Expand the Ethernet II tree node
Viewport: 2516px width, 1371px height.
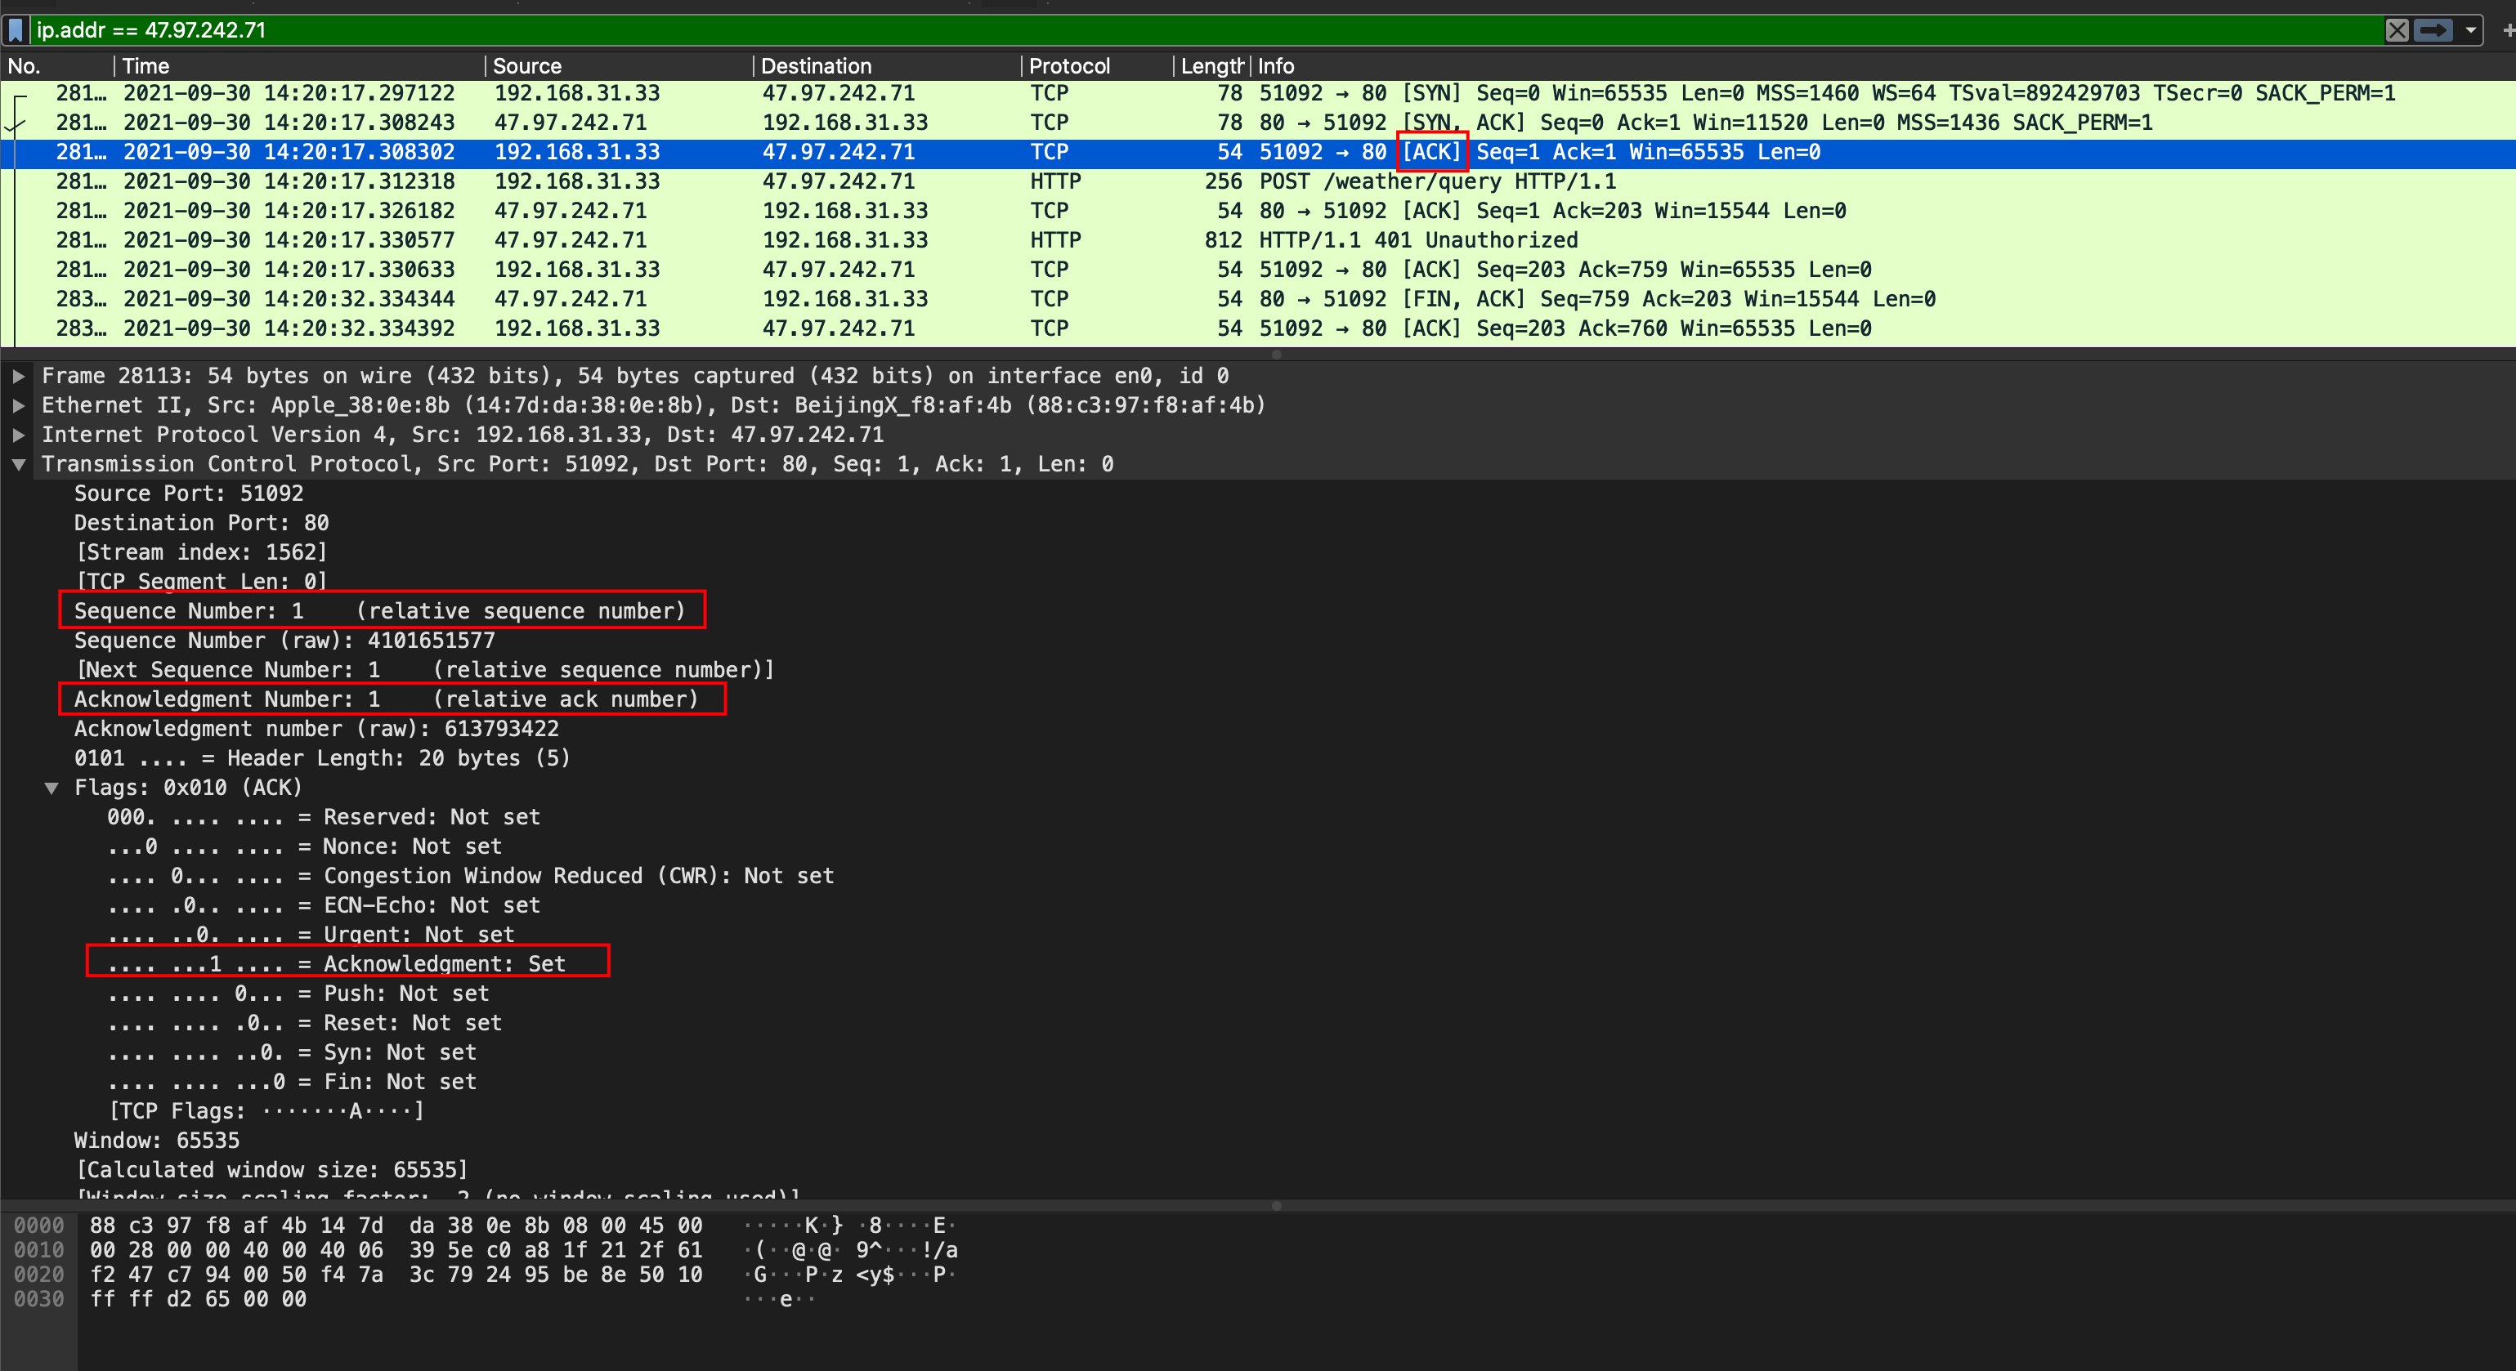(x=18, y=405)
